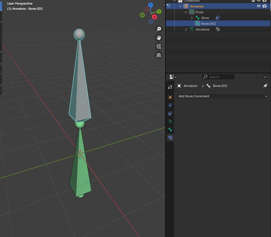Click the pose mode icon left of Armature row

169,6
